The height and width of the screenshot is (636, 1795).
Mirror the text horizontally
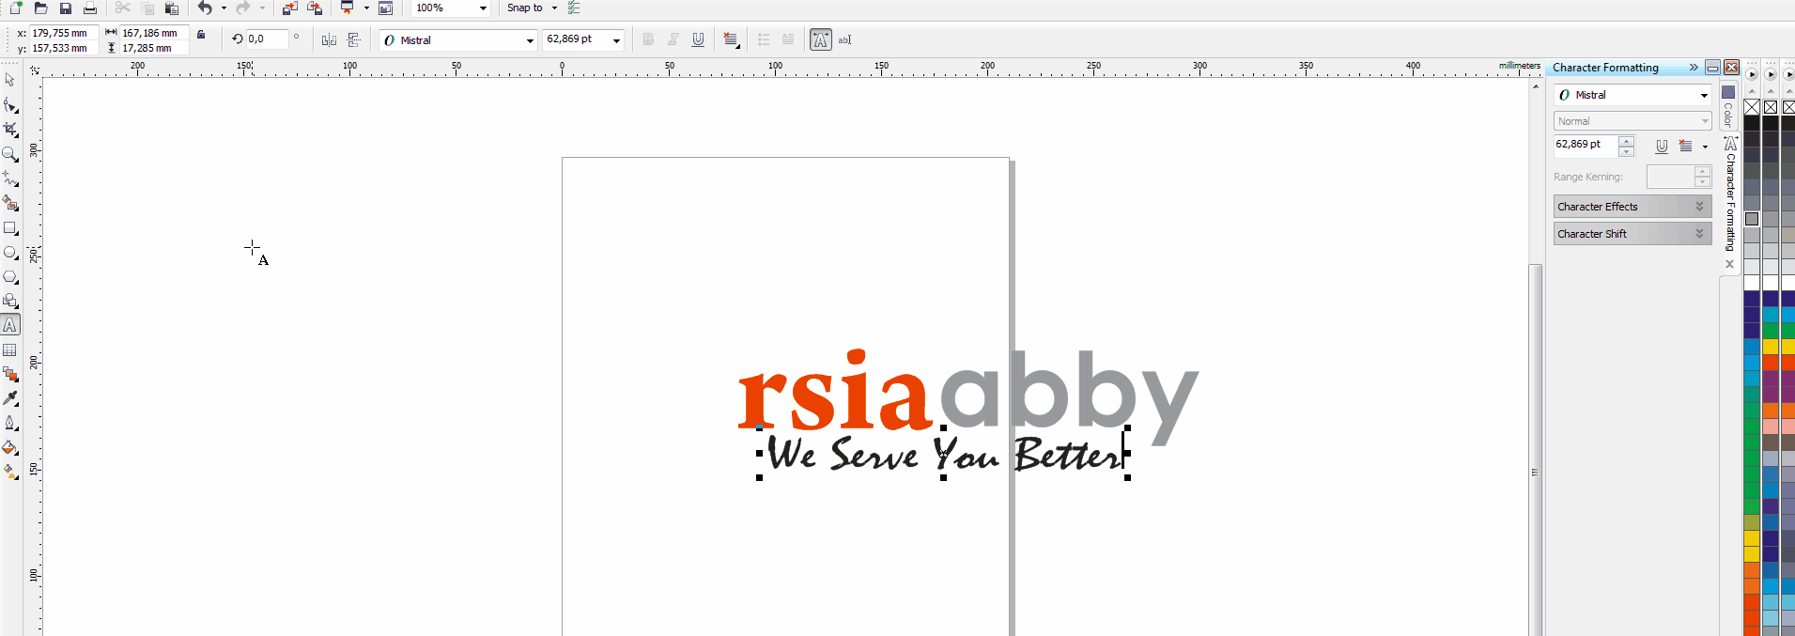tap(329, 39)
